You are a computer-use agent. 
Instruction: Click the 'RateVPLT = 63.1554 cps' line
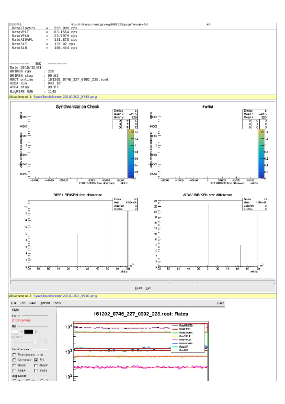[44, 32]
